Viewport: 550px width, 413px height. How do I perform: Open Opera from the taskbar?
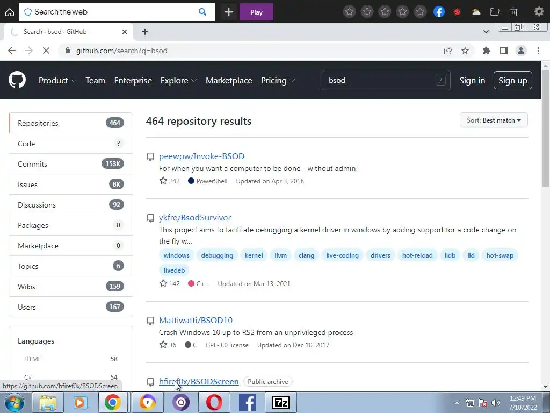(x=214, y=402)
